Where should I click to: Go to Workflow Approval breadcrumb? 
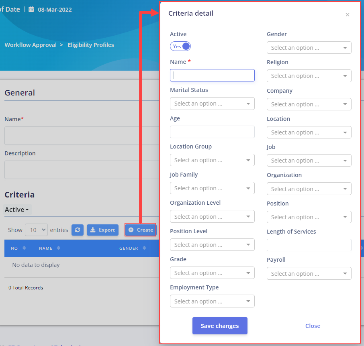(31, 45)
